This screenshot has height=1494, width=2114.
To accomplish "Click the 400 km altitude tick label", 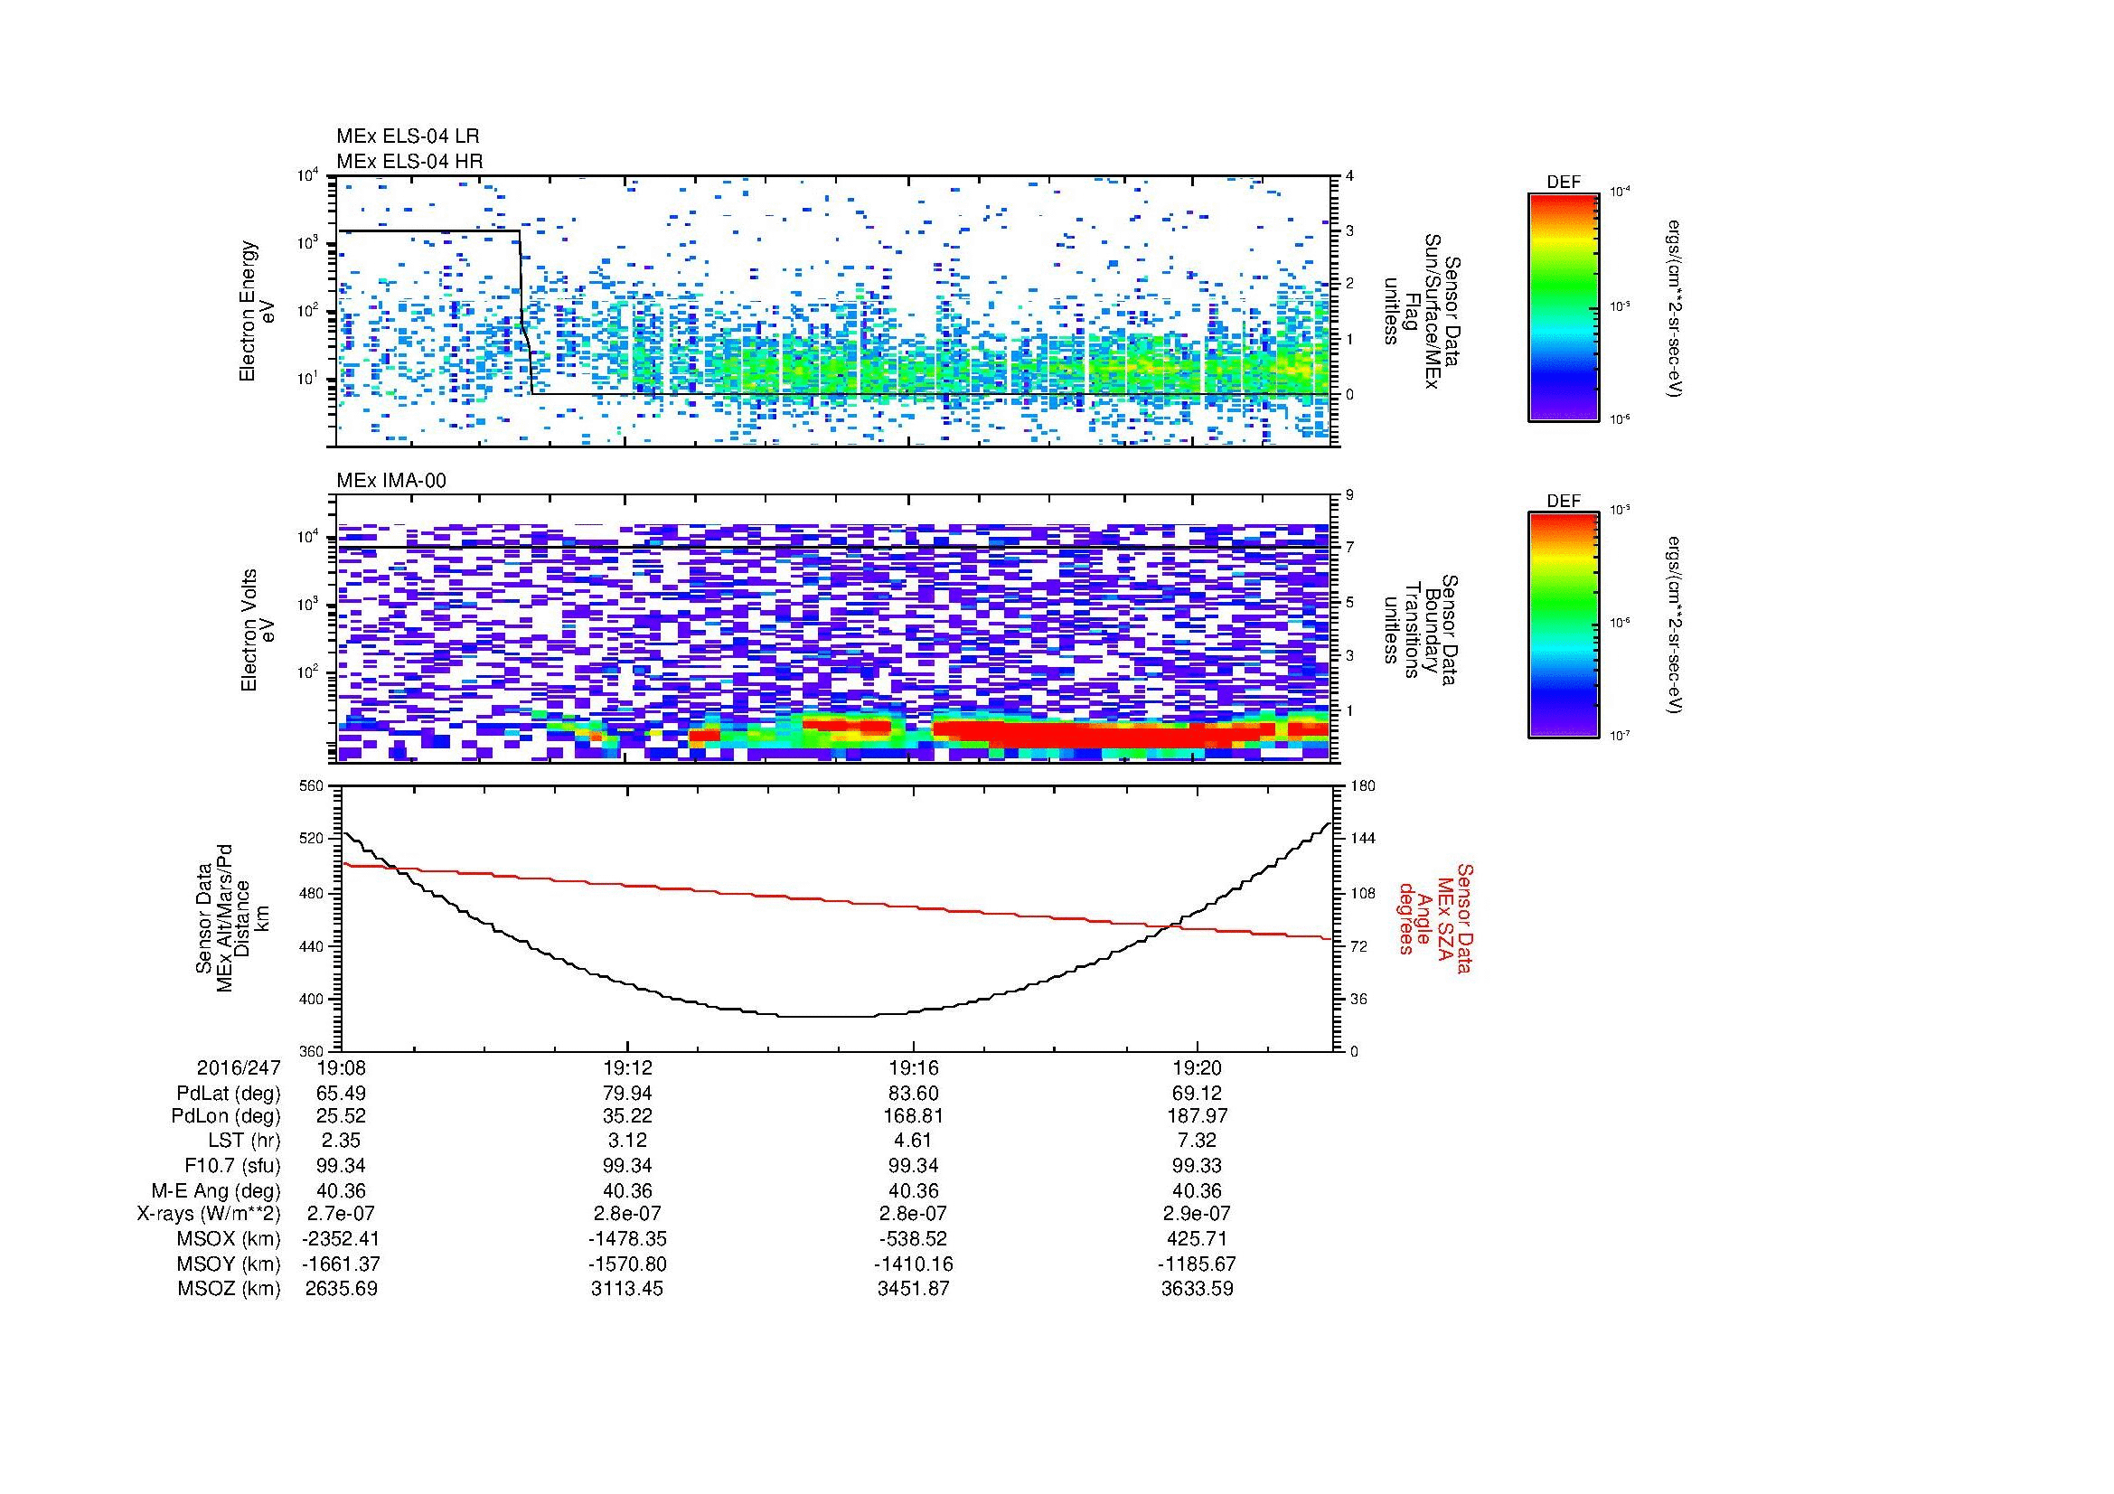I will [x=312, y=999].
